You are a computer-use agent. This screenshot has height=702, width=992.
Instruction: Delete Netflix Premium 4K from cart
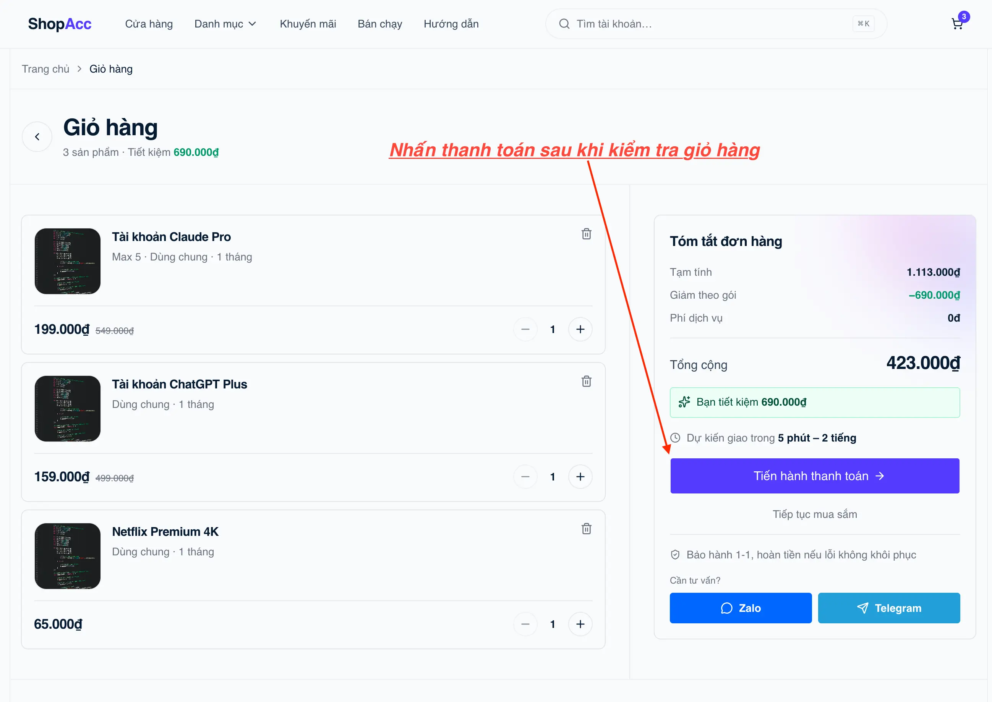click(586, 529)
